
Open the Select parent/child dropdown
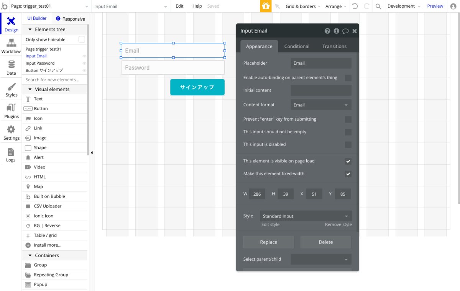[321, 259]
